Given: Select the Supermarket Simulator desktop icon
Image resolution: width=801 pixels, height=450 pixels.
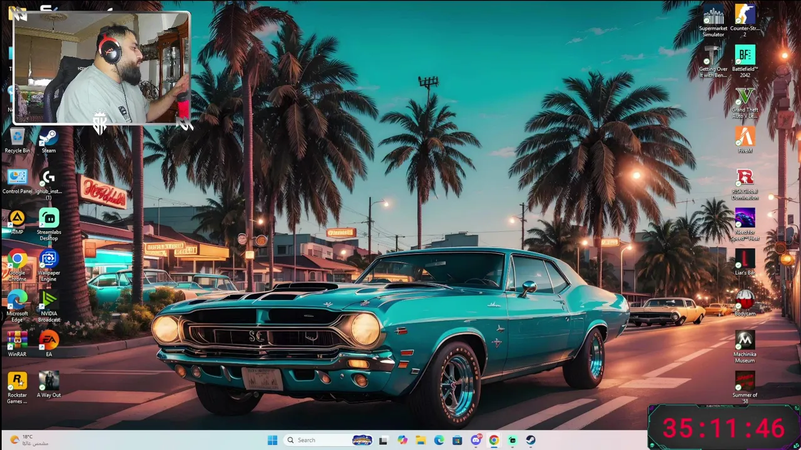Looking at the screenshot, I should pos(713,21).
